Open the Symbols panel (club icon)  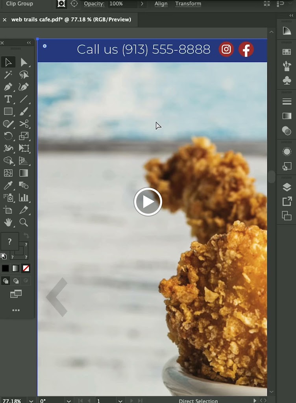[x=287, y=80]
